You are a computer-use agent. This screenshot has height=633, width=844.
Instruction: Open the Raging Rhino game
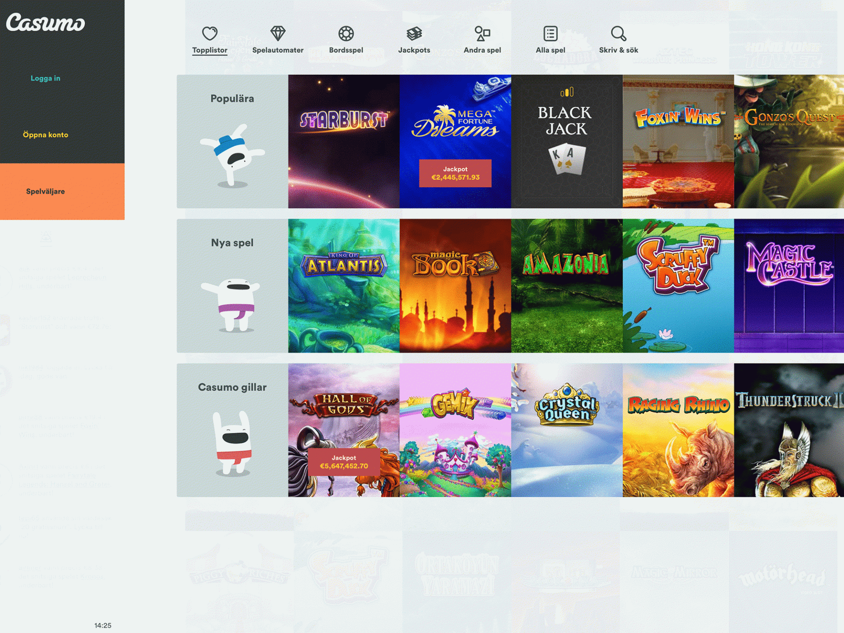click(678, 430)
